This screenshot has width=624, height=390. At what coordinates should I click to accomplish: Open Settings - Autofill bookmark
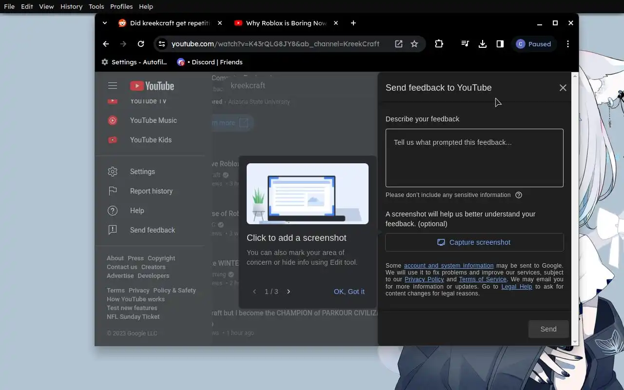[134, 62]
